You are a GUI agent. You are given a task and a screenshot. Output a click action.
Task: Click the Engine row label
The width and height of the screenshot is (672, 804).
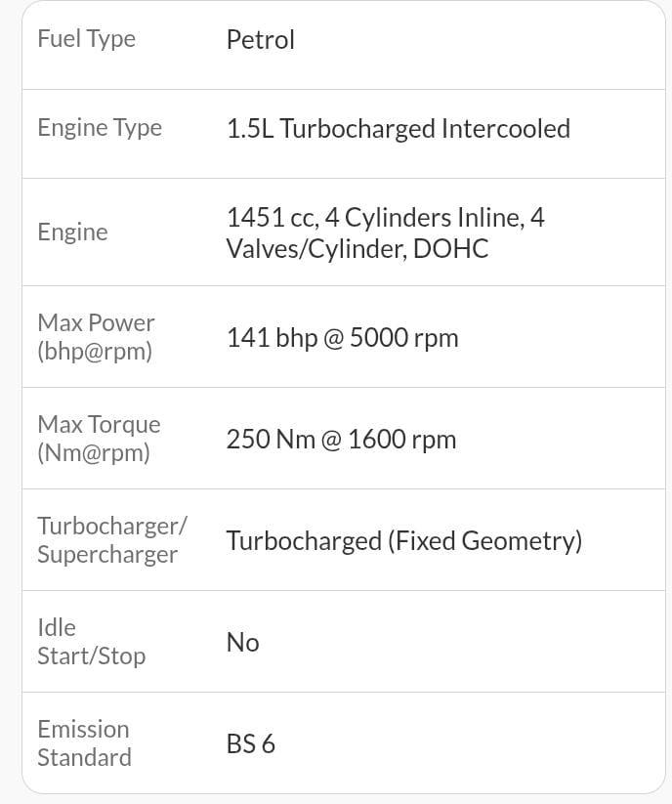(x=72, y=233)
